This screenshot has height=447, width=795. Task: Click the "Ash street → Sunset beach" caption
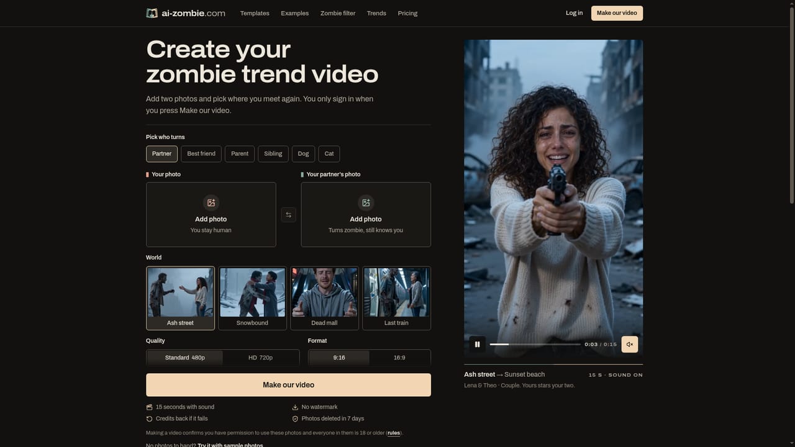(x=504, y=374)
